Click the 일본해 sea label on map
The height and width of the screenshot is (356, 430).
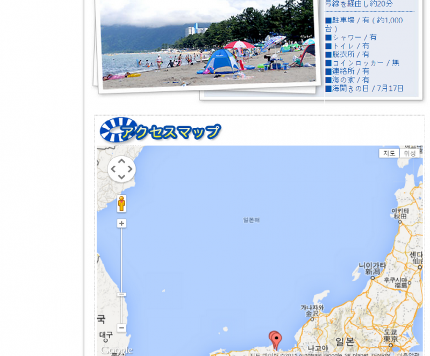click(251, 220)
